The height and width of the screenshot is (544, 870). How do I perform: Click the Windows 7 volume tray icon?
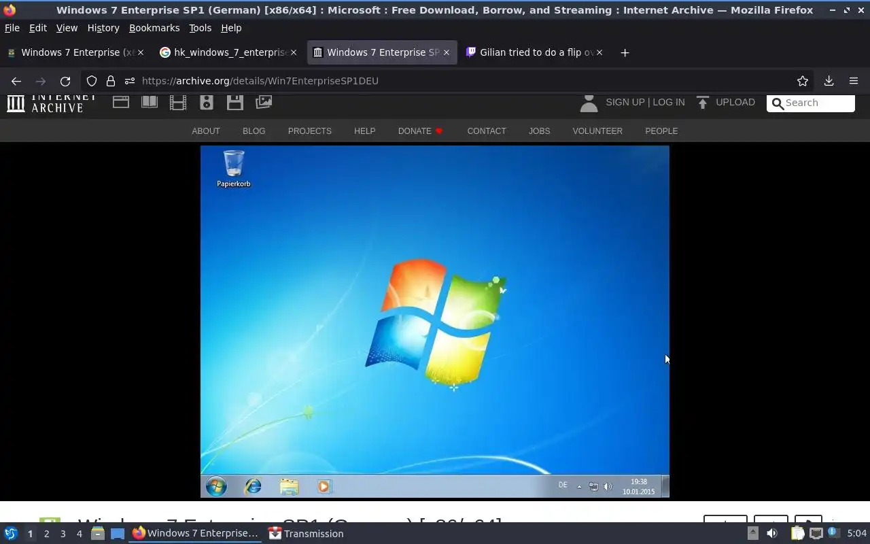608,486
